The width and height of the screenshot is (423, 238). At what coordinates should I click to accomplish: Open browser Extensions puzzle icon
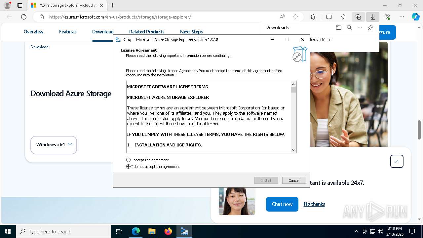point(313,17)
